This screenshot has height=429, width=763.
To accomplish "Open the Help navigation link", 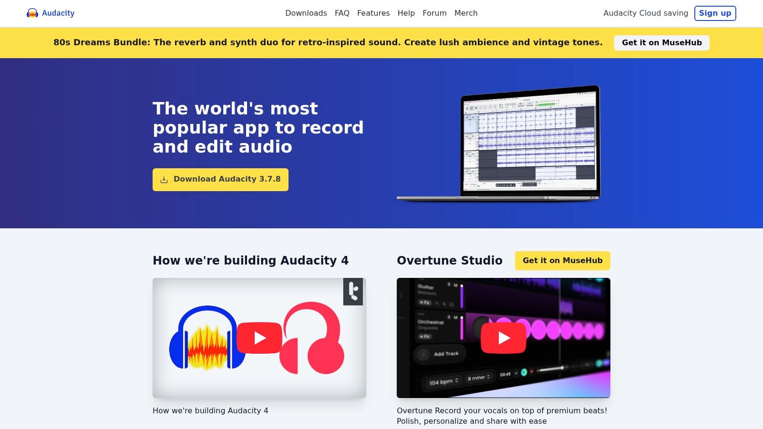I will tap(406, 13).
